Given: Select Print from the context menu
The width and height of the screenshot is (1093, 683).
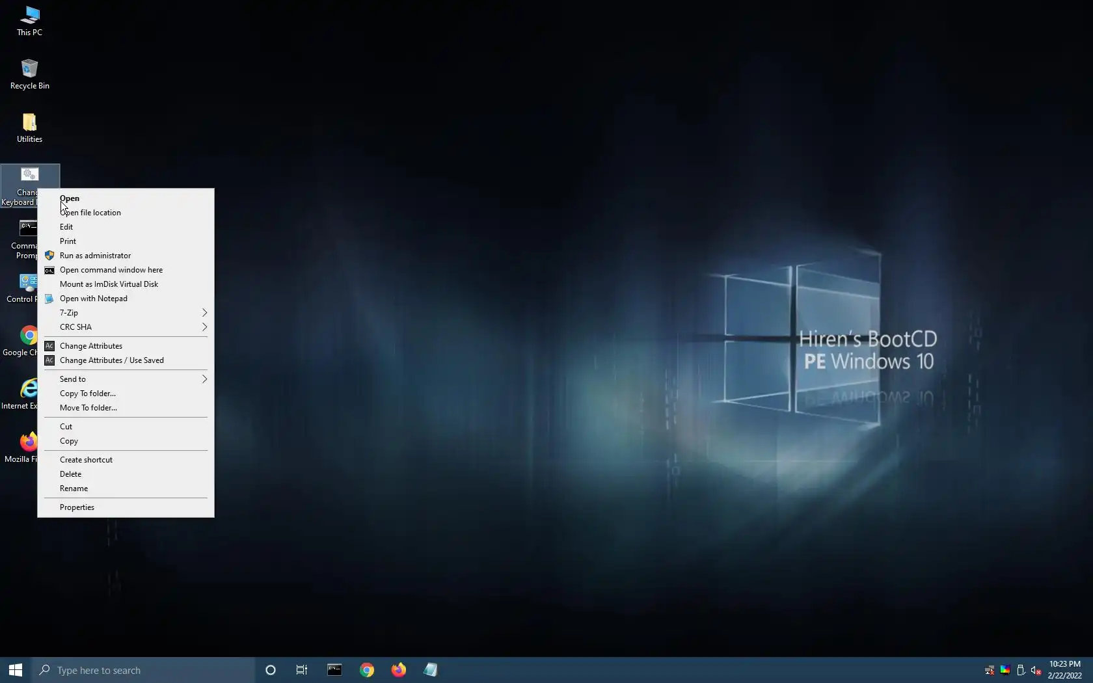Looking at the screenshot, I should click(x=126, y=241).
